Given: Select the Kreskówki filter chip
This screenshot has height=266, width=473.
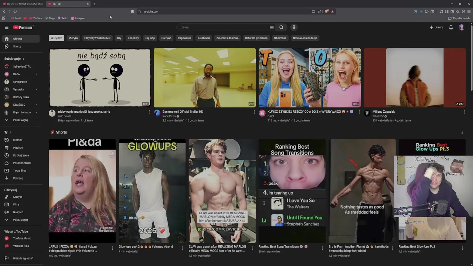Looking at the screenshot, I should click(x=204, y=38).
